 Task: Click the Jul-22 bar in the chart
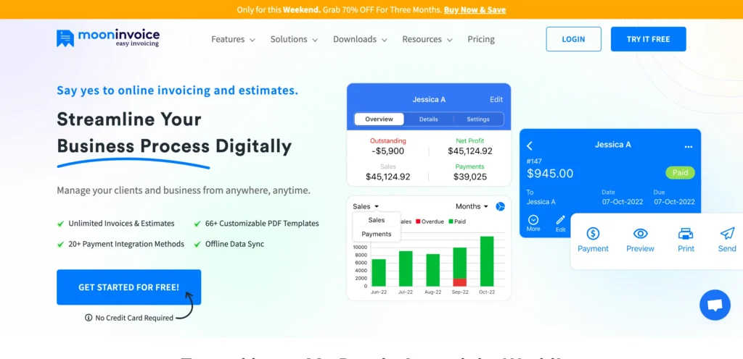pos(406,269)
